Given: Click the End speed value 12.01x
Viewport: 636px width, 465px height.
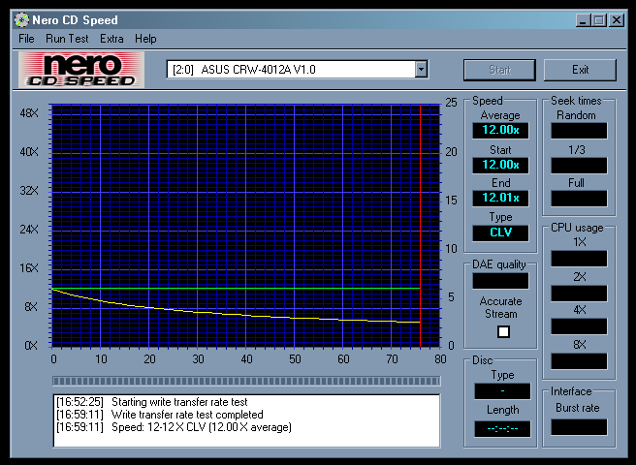Looking at the screenshot, I should click(x=500, y=198).
